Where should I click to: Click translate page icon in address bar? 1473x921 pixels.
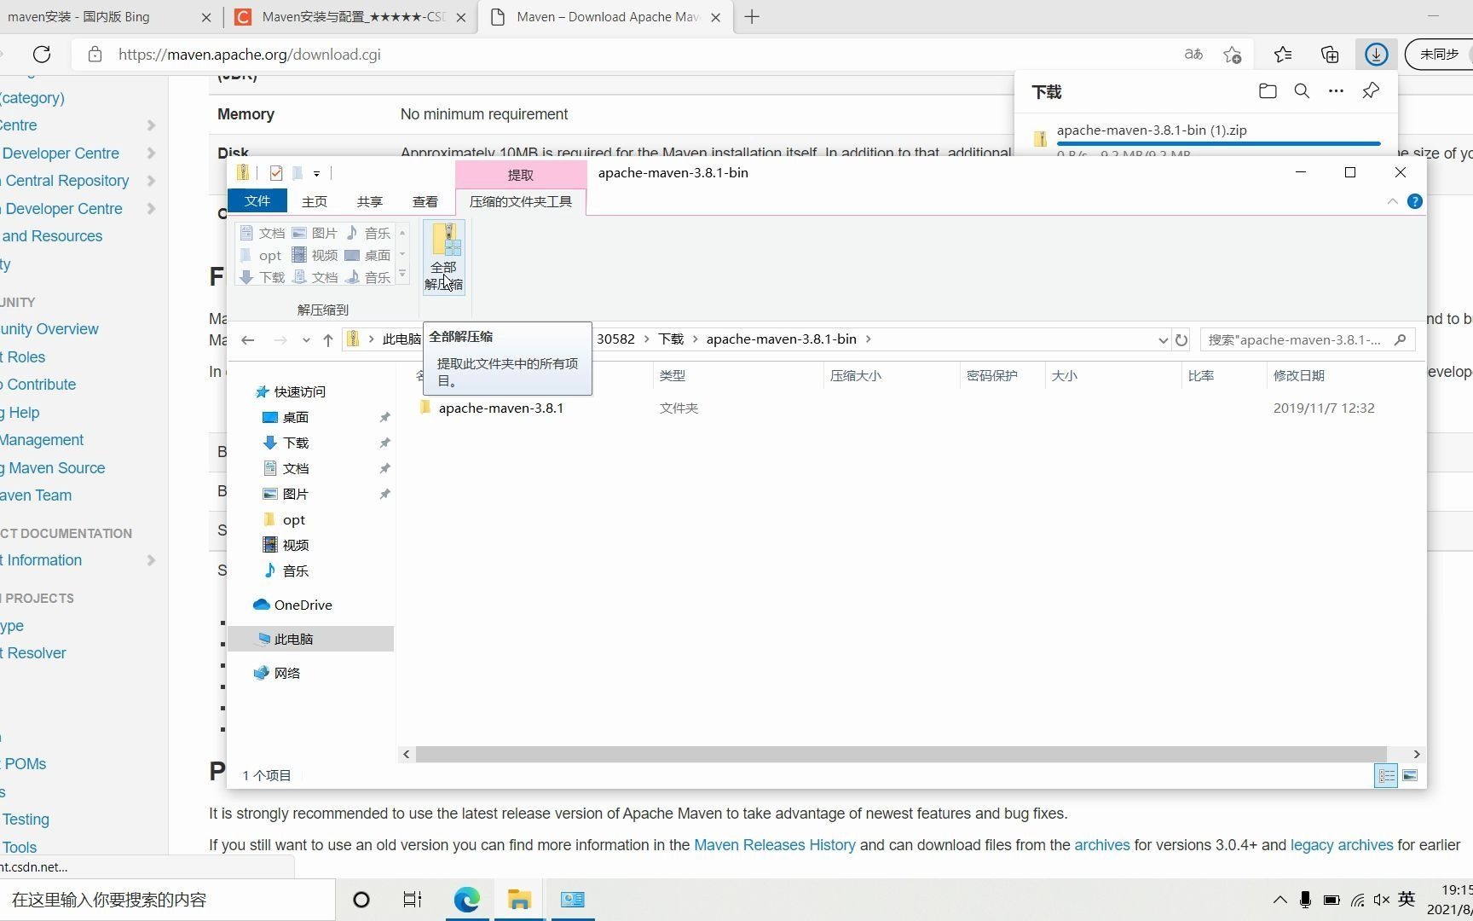coord(1193,55)
